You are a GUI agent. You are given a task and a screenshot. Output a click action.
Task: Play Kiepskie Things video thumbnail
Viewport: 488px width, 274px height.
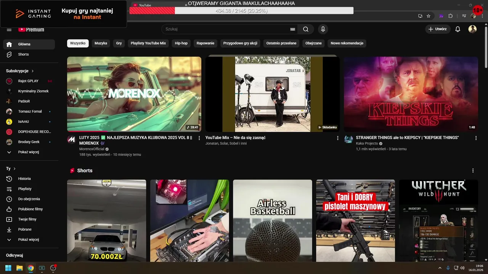411,94
